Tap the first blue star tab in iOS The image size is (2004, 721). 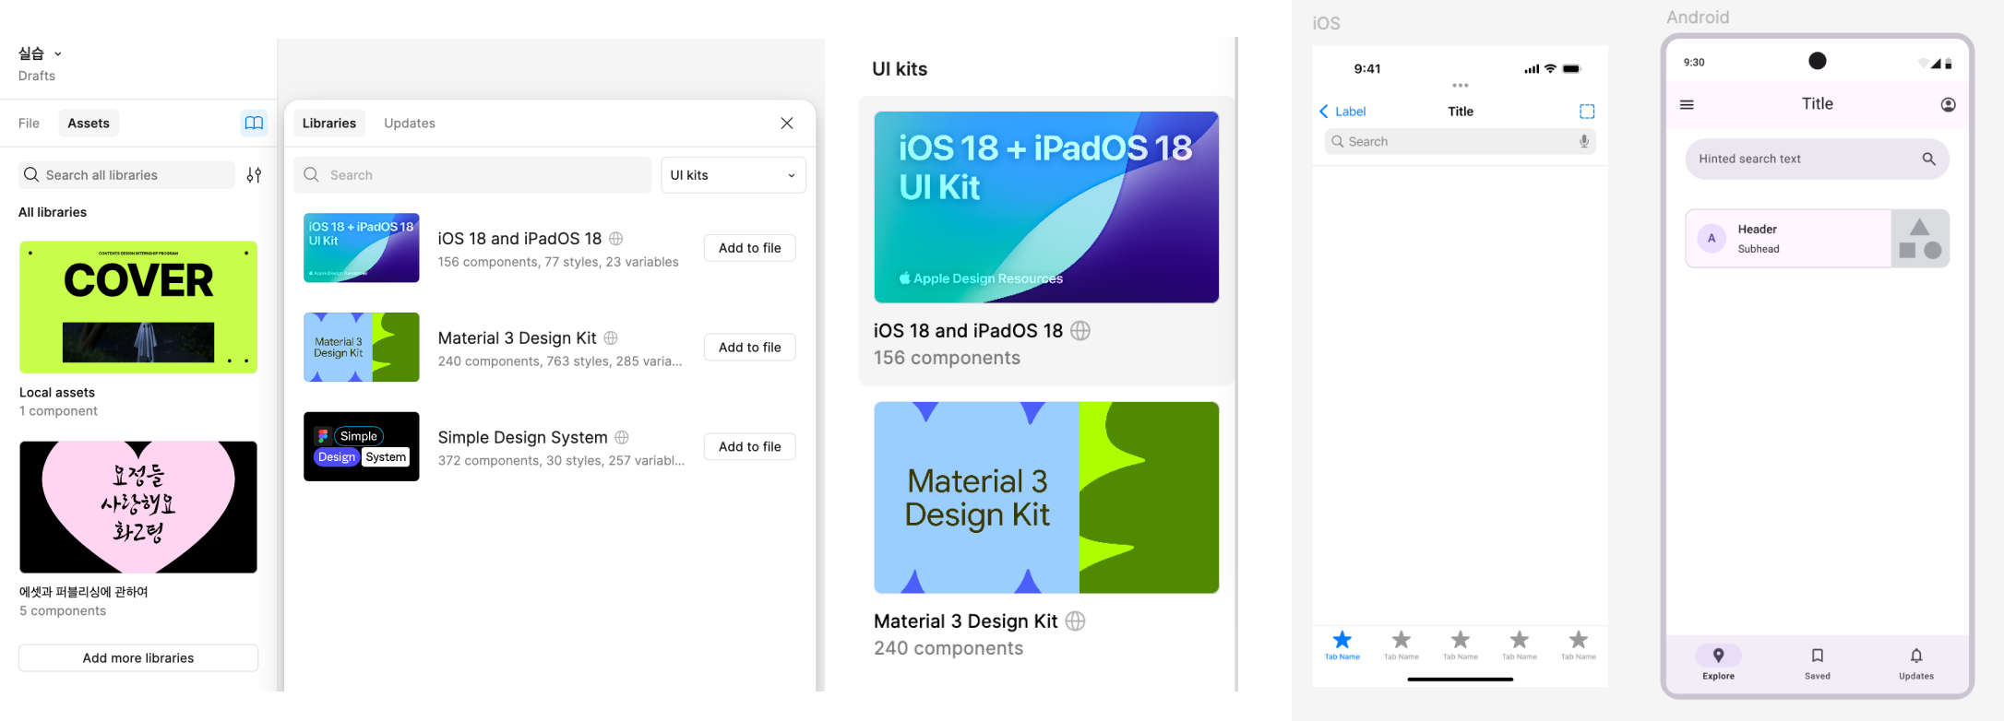(x=1342, y=644)
